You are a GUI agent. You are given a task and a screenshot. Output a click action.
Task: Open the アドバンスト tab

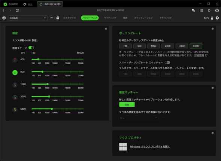coord(166,18)
